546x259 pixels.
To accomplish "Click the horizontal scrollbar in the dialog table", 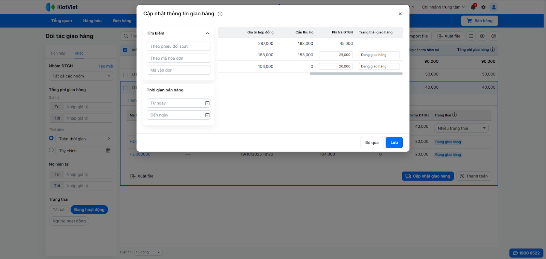I will pos(356,74).
